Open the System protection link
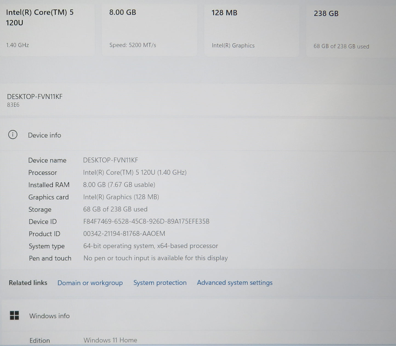The image size is (396, 346). click(160, 282)
